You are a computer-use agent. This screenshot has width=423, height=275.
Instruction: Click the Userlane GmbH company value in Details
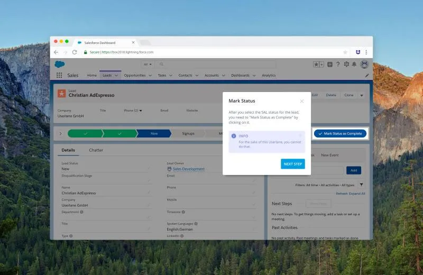pyautogui.click(x=75, y=205)
